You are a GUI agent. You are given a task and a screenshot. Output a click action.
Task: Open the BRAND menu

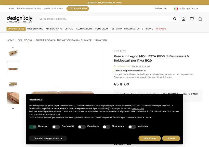tap(149, 29)
